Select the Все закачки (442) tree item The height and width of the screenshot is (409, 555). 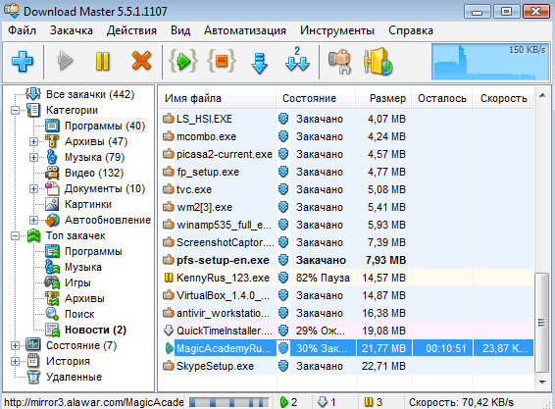click(90, 94)
